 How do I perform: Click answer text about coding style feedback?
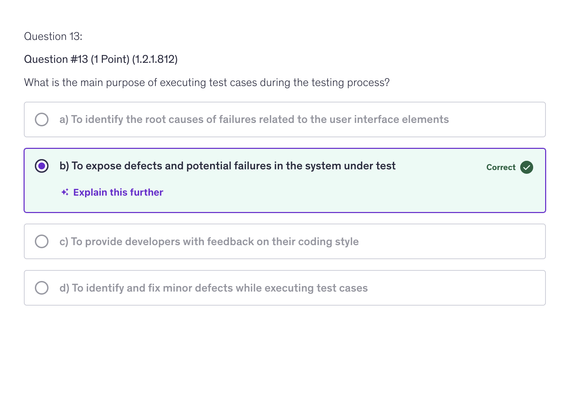click(x=209, y=241)
